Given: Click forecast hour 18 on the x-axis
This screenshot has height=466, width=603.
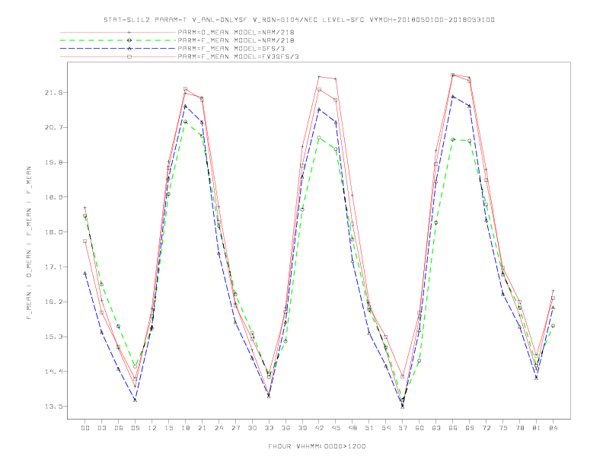Looking at the screenshot, I should tap(185, 428).
